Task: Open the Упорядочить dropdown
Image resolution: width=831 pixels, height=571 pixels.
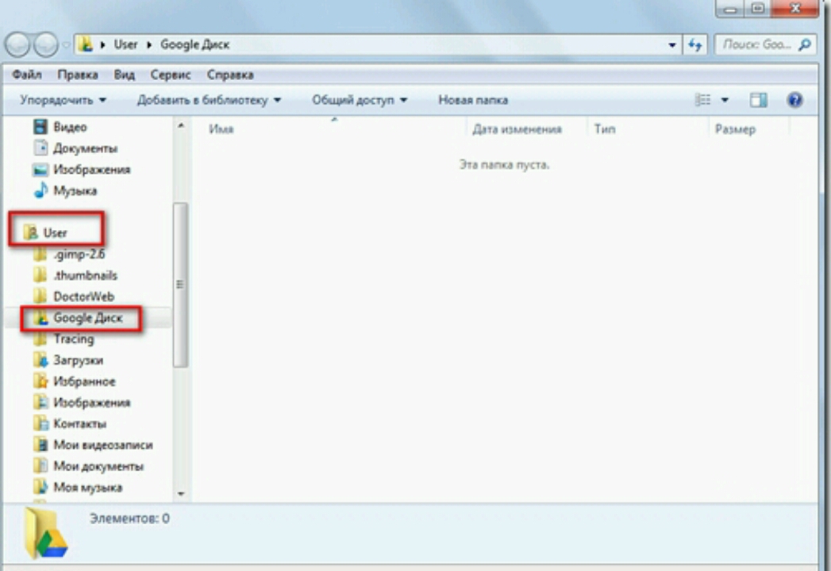Action: [63, 100]
